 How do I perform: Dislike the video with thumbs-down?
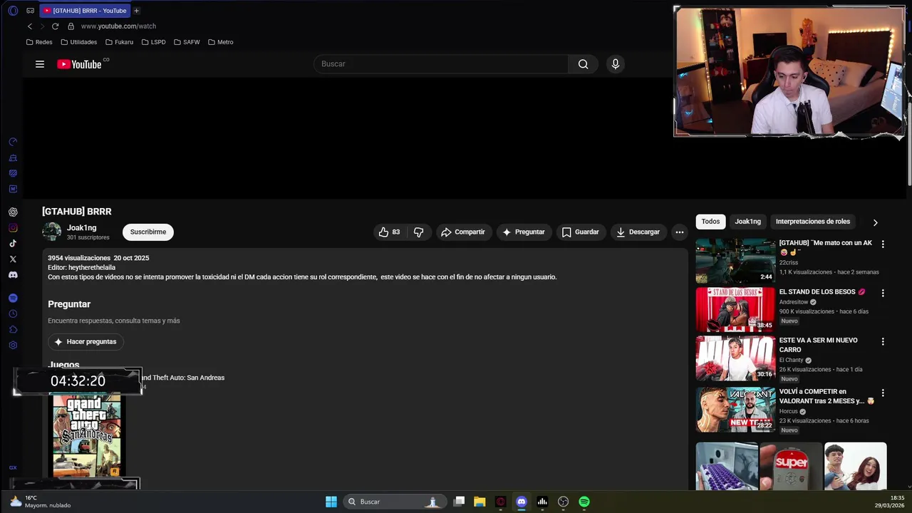(x=419, y=232)
